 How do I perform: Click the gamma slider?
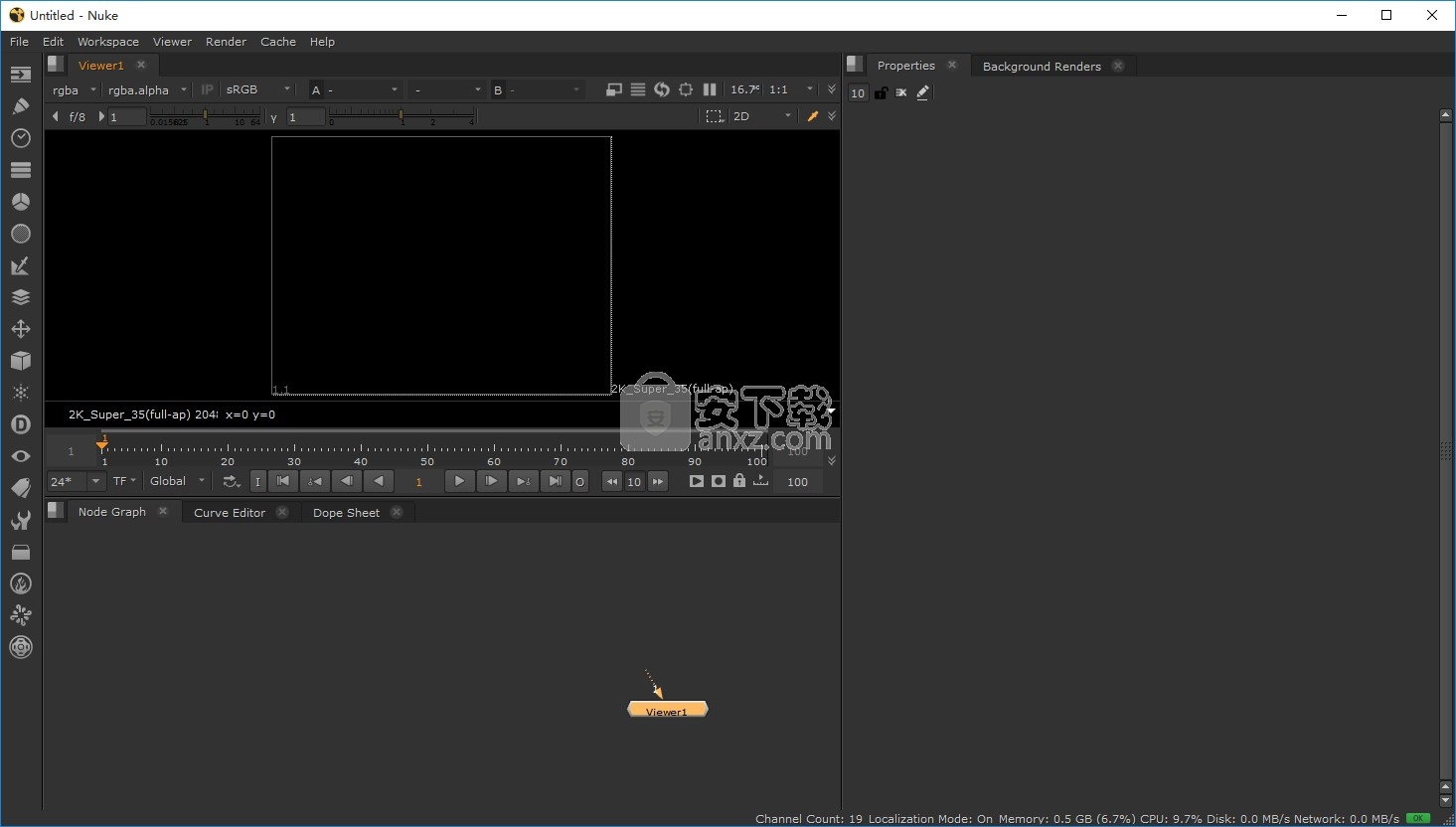click(402, 117)
